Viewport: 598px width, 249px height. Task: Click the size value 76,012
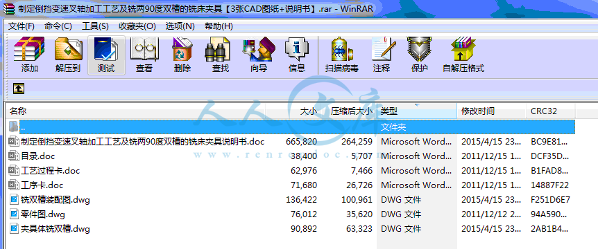tap(304, 214)
